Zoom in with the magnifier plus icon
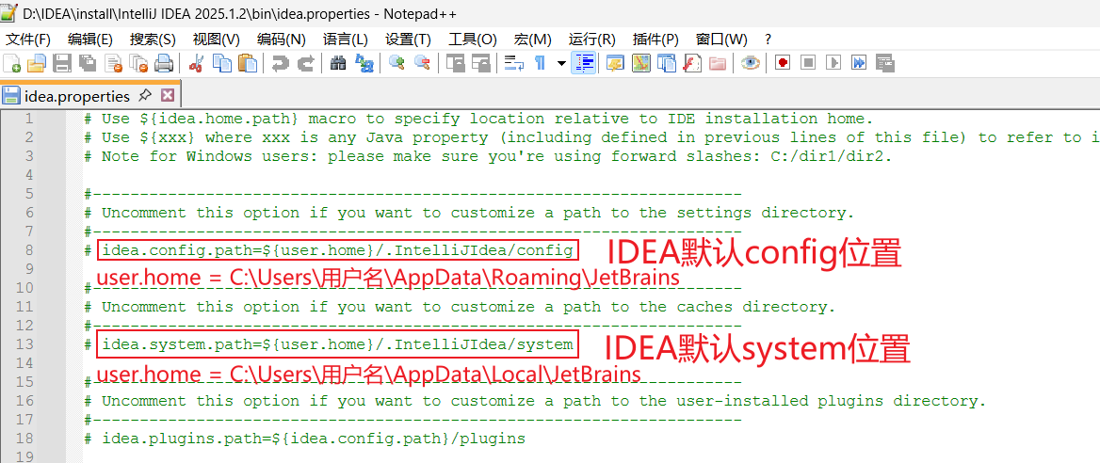Image resolution: width=1100 pixels, height=463 pixels. (x=396, y=64)
